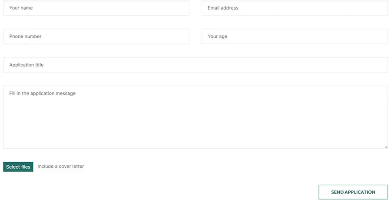Screen dimensions: 391x206
Task: Click the message box resize handle
Action: point(386,147)
